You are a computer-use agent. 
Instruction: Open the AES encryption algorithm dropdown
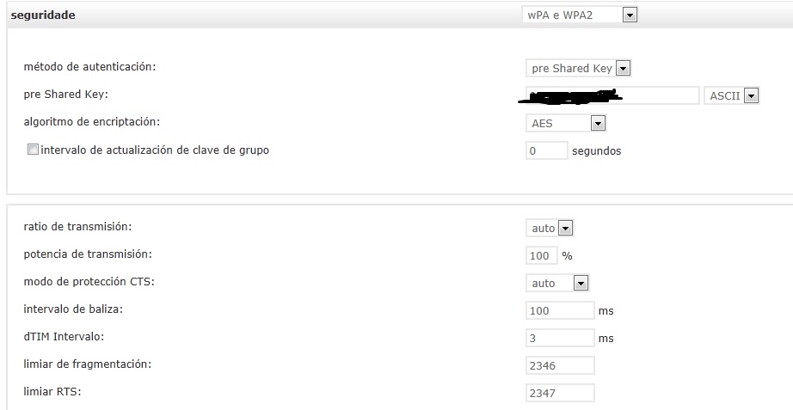[565, 123]
